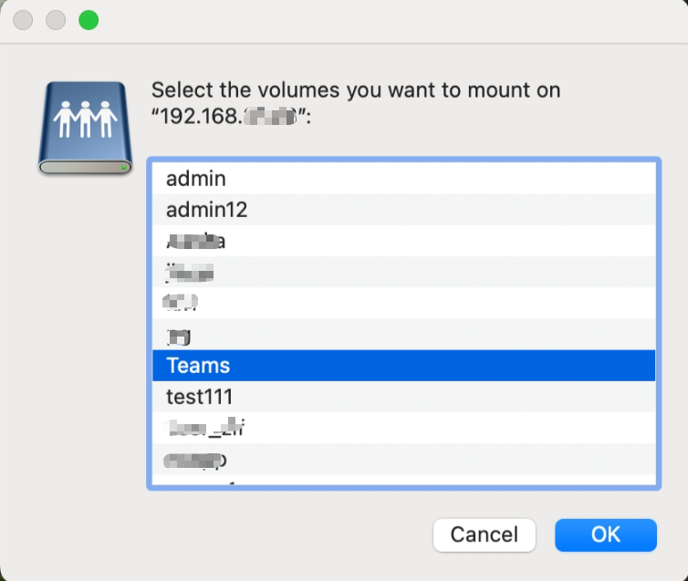Select the blurred volume just below admin12
Screen dimensions: 688x581
[x=195, y=241]
